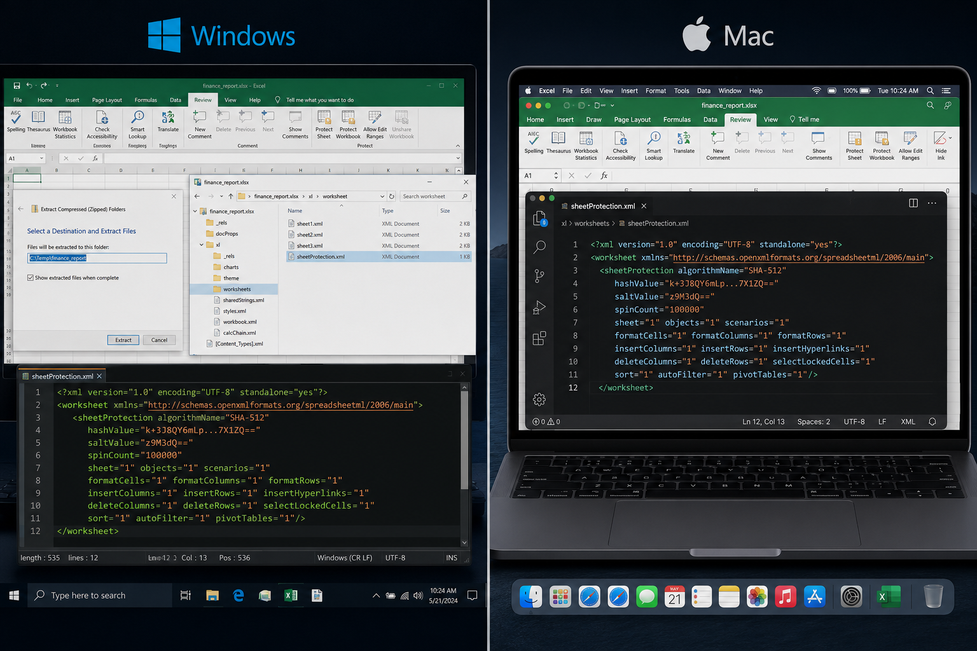This screenshot has height=651, width=977.
Task: Collapse the ribbon in Windows Excel
Action: pyautogui.click(x=457, y=146)
